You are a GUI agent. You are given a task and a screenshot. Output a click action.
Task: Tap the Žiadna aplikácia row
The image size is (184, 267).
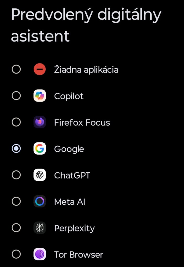(86, 69)
